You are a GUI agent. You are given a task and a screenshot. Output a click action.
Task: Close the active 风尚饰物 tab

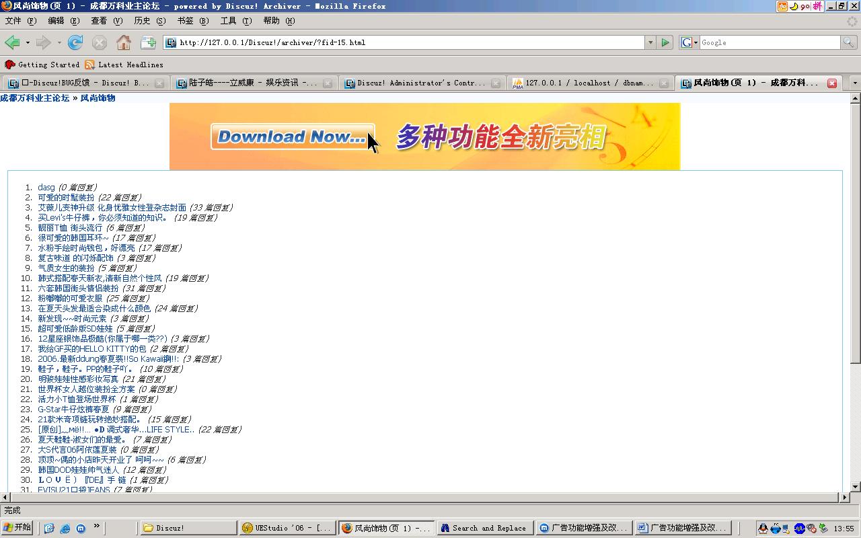pos(832,83)
